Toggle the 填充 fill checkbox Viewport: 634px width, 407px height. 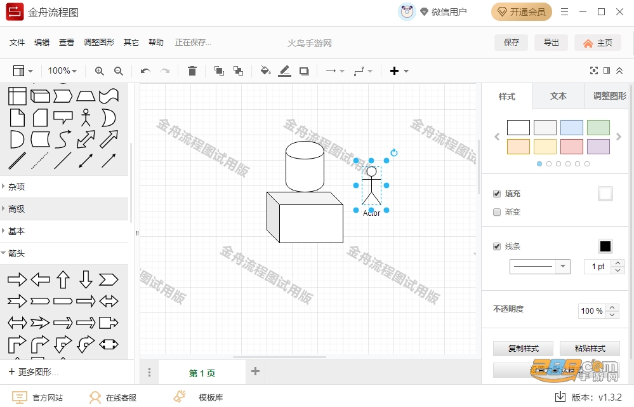coord(497,194)
